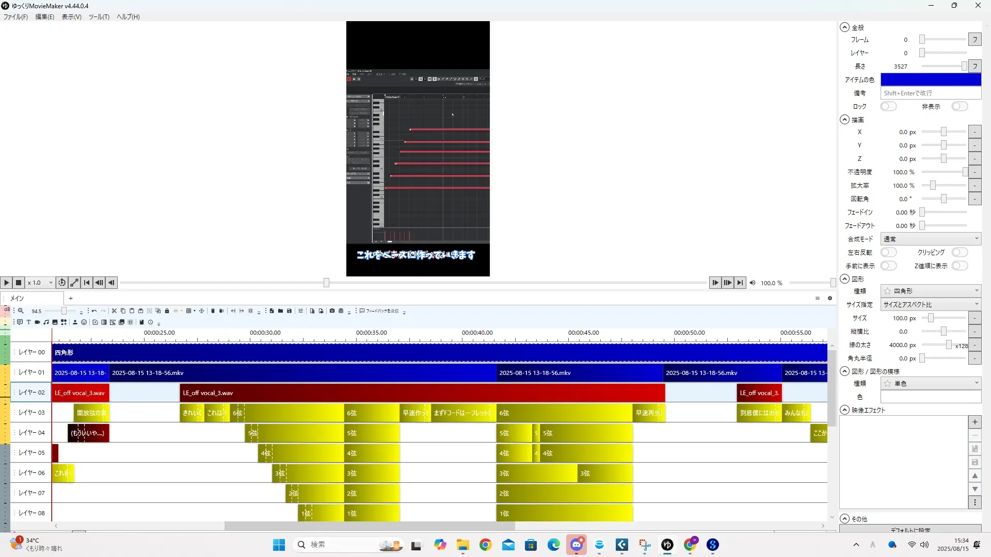Image resolution: width=991 pixels, height=557 pixels.
Task: Click the フィードバックを送信 button
Action: [379, 311]
